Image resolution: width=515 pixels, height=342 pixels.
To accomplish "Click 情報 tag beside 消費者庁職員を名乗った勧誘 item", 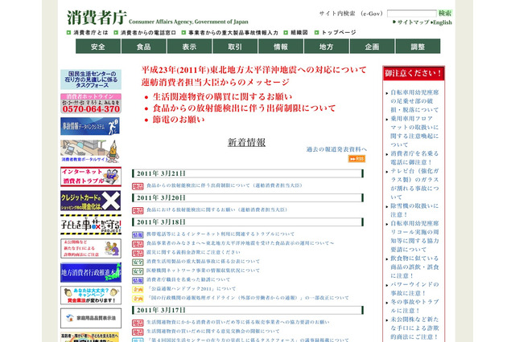I will click(x=138, y=280).
